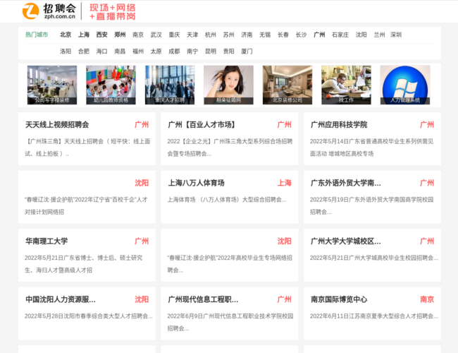The width and height of the screenshot is (458, 353).
Task: Click the 福州 city link
Action: coord(138,52)
